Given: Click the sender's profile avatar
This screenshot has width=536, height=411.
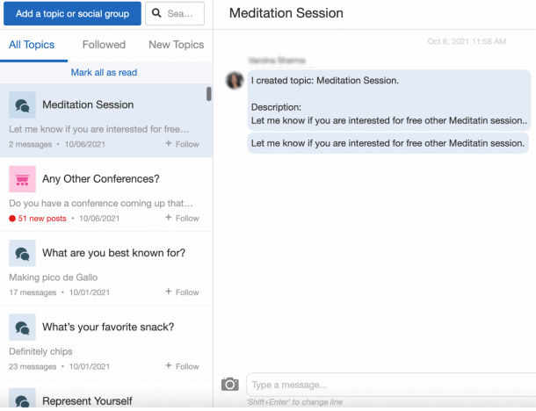Looking at the screenshot, I should pyautogui.click(x=235, y=81).
